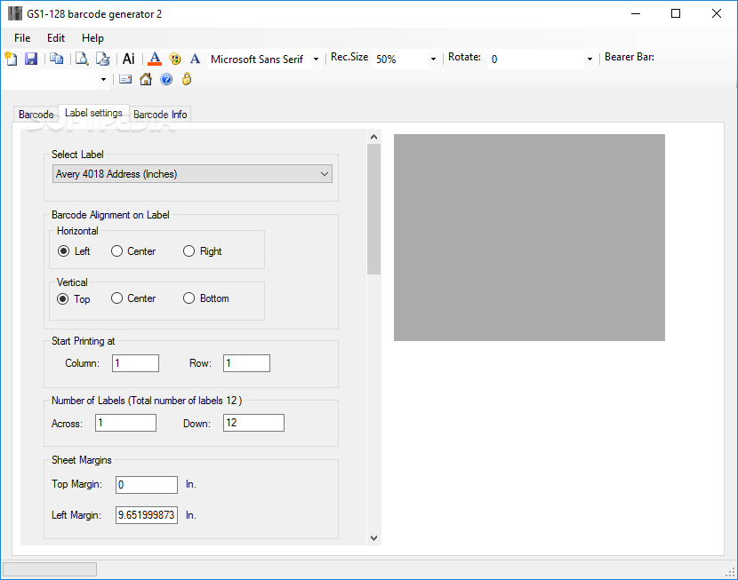Click the scroll up arrow in settings panel
The height and width of the screenshot is (580, 738).
373,137
